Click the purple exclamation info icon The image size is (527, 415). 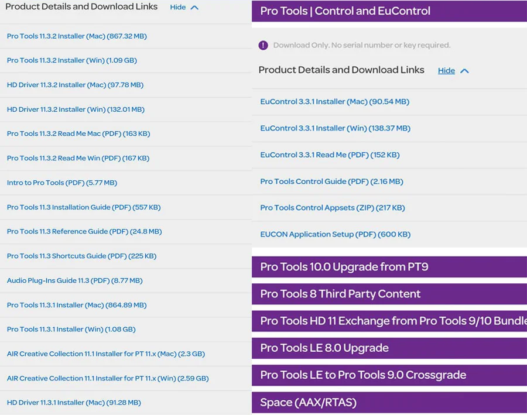(263, 45)
